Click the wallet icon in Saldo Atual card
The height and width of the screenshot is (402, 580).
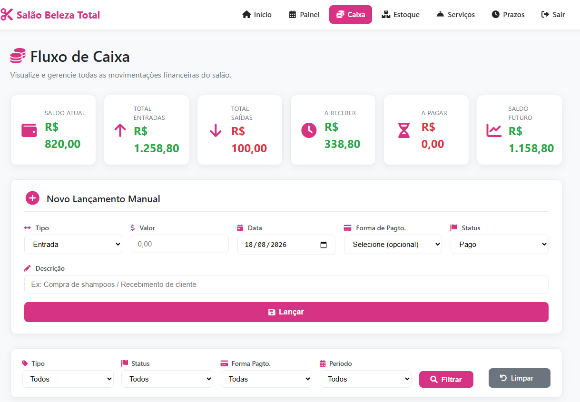(x=29, y=130)
